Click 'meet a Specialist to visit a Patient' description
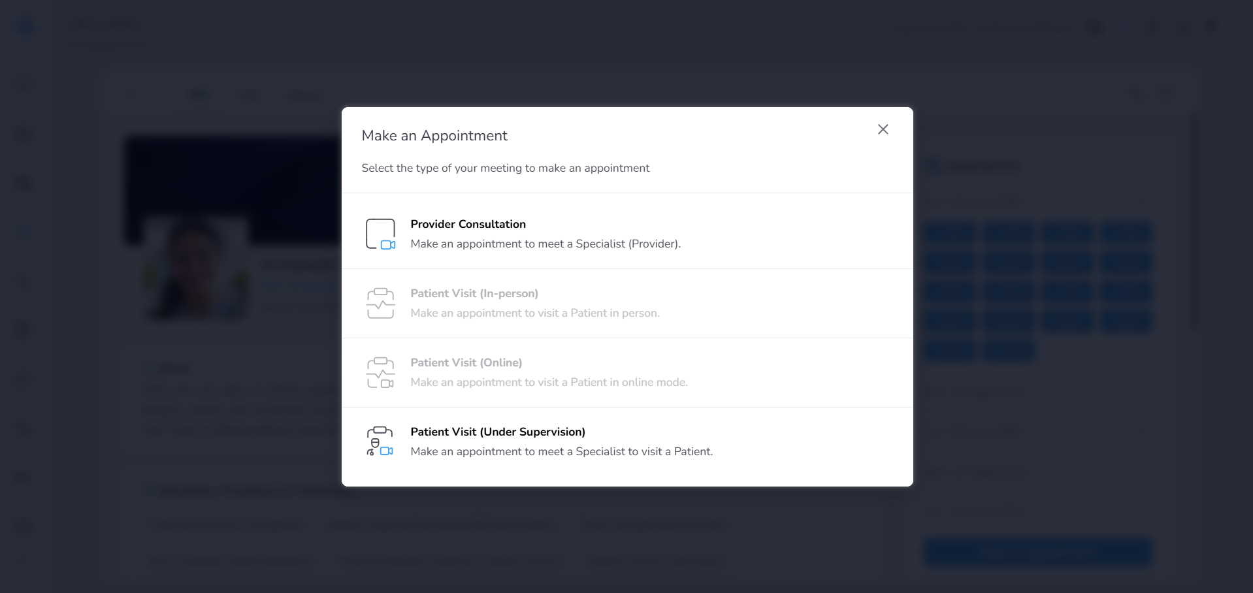 (562, 451)
